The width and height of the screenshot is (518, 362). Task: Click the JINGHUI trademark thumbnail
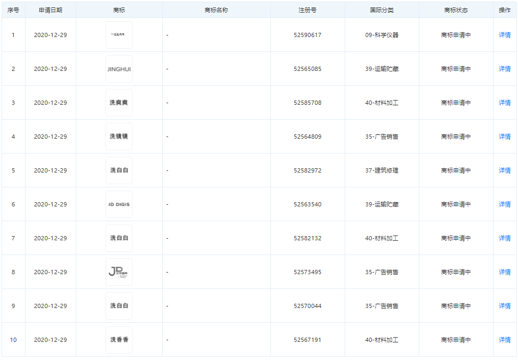pos(119,69)
